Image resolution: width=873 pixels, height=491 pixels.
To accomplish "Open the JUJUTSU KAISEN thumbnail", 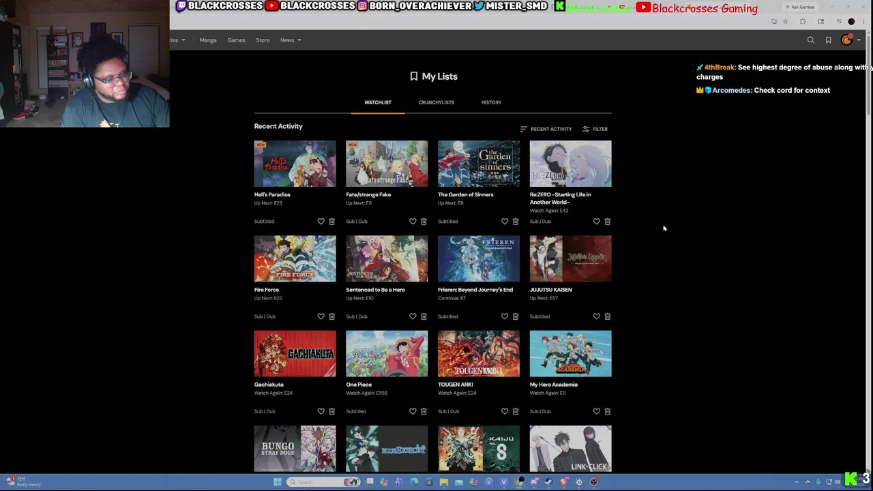I will 571,258.
